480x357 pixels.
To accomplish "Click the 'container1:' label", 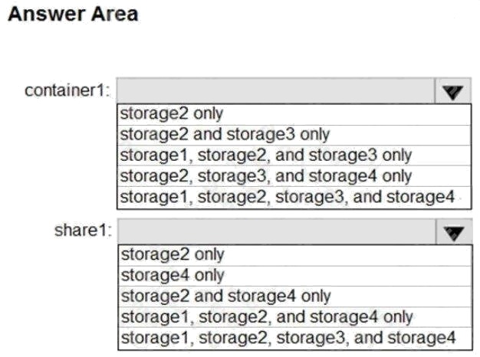I will click(67, 91).
